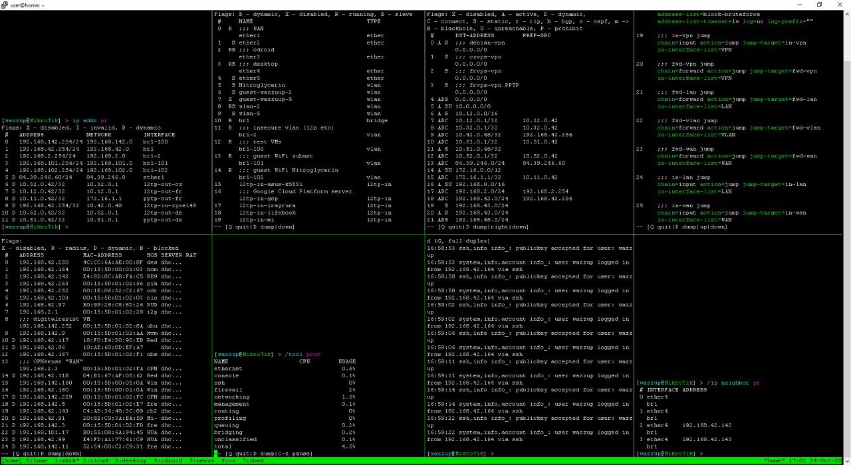Click '[Q quit|D dump|up|down]' hint in firewall pane

click(686, 227)
